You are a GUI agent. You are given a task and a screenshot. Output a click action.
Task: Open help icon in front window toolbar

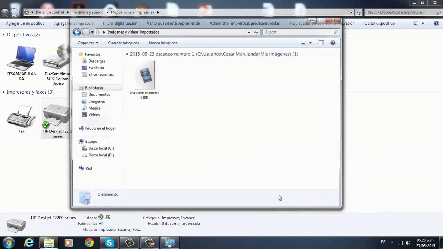pyautogui.click(x=333, y=43)
